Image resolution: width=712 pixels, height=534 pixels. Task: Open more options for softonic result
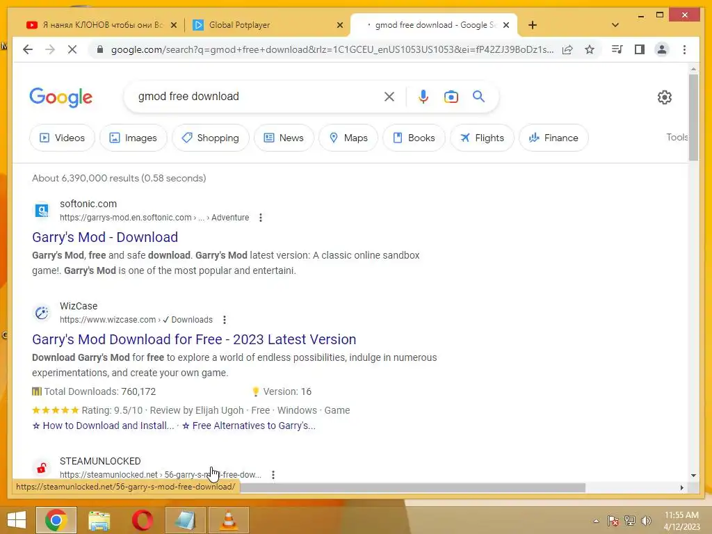(261, 218)
